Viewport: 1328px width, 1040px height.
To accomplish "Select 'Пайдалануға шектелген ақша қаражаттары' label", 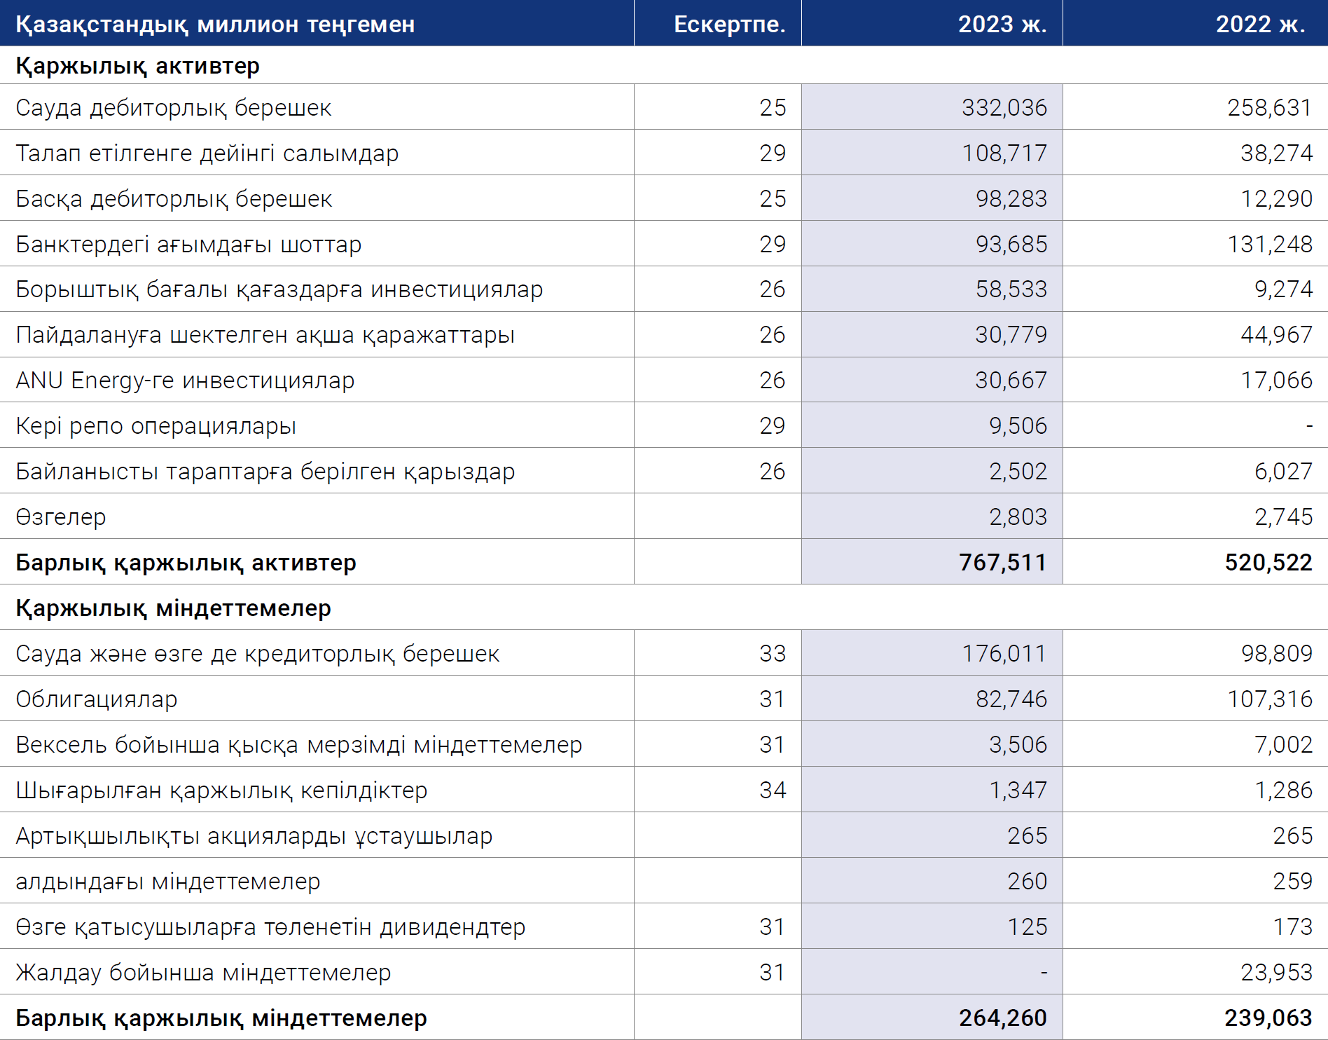I will 265,335.
